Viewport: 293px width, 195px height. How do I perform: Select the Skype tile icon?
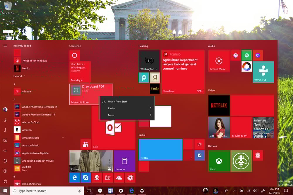86,177
